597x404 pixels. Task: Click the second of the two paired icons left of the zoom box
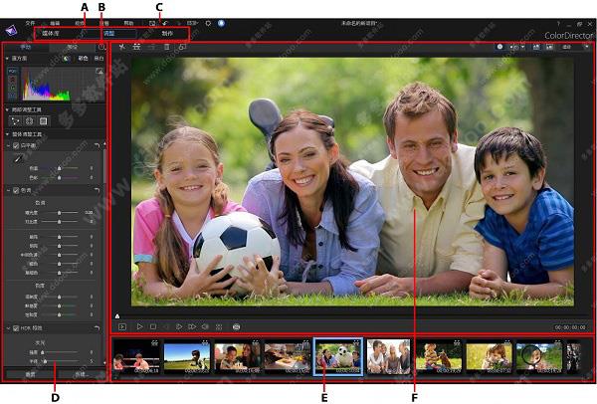[549, 47]
